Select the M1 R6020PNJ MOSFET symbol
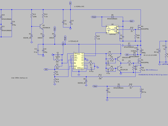168x126 pixels. point(139,61)
